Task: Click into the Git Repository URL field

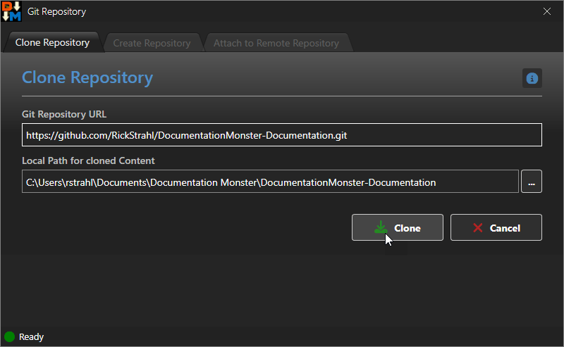Action: coord(281,134)
